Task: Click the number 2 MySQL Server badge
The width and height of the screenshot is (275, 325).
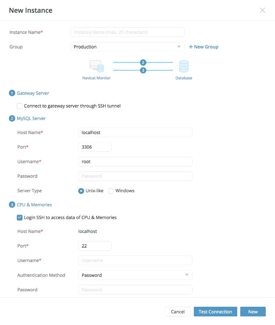Action: click(12, 118)
